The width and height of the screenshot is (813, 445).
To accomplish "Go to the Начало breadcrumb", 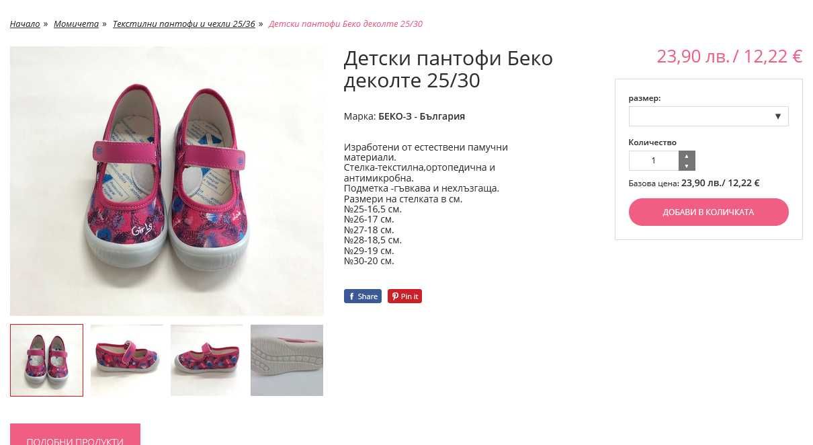I will [25, 24].
